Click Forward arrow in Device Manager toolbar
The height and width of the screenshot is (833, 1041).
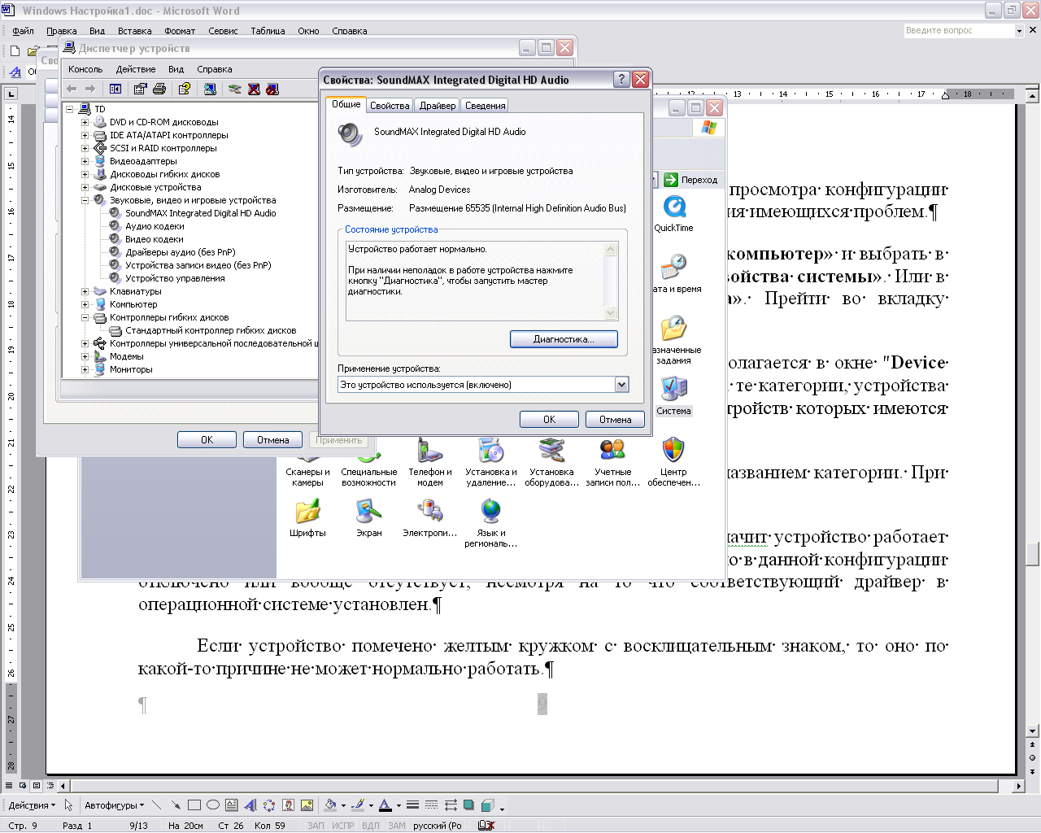(x=90, y=89)
